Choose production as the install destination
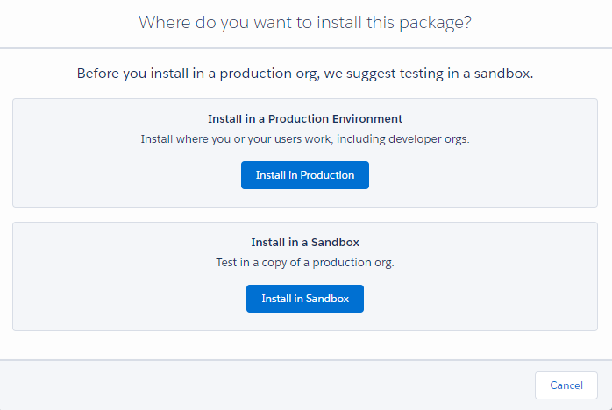 (x=305, y=175)
